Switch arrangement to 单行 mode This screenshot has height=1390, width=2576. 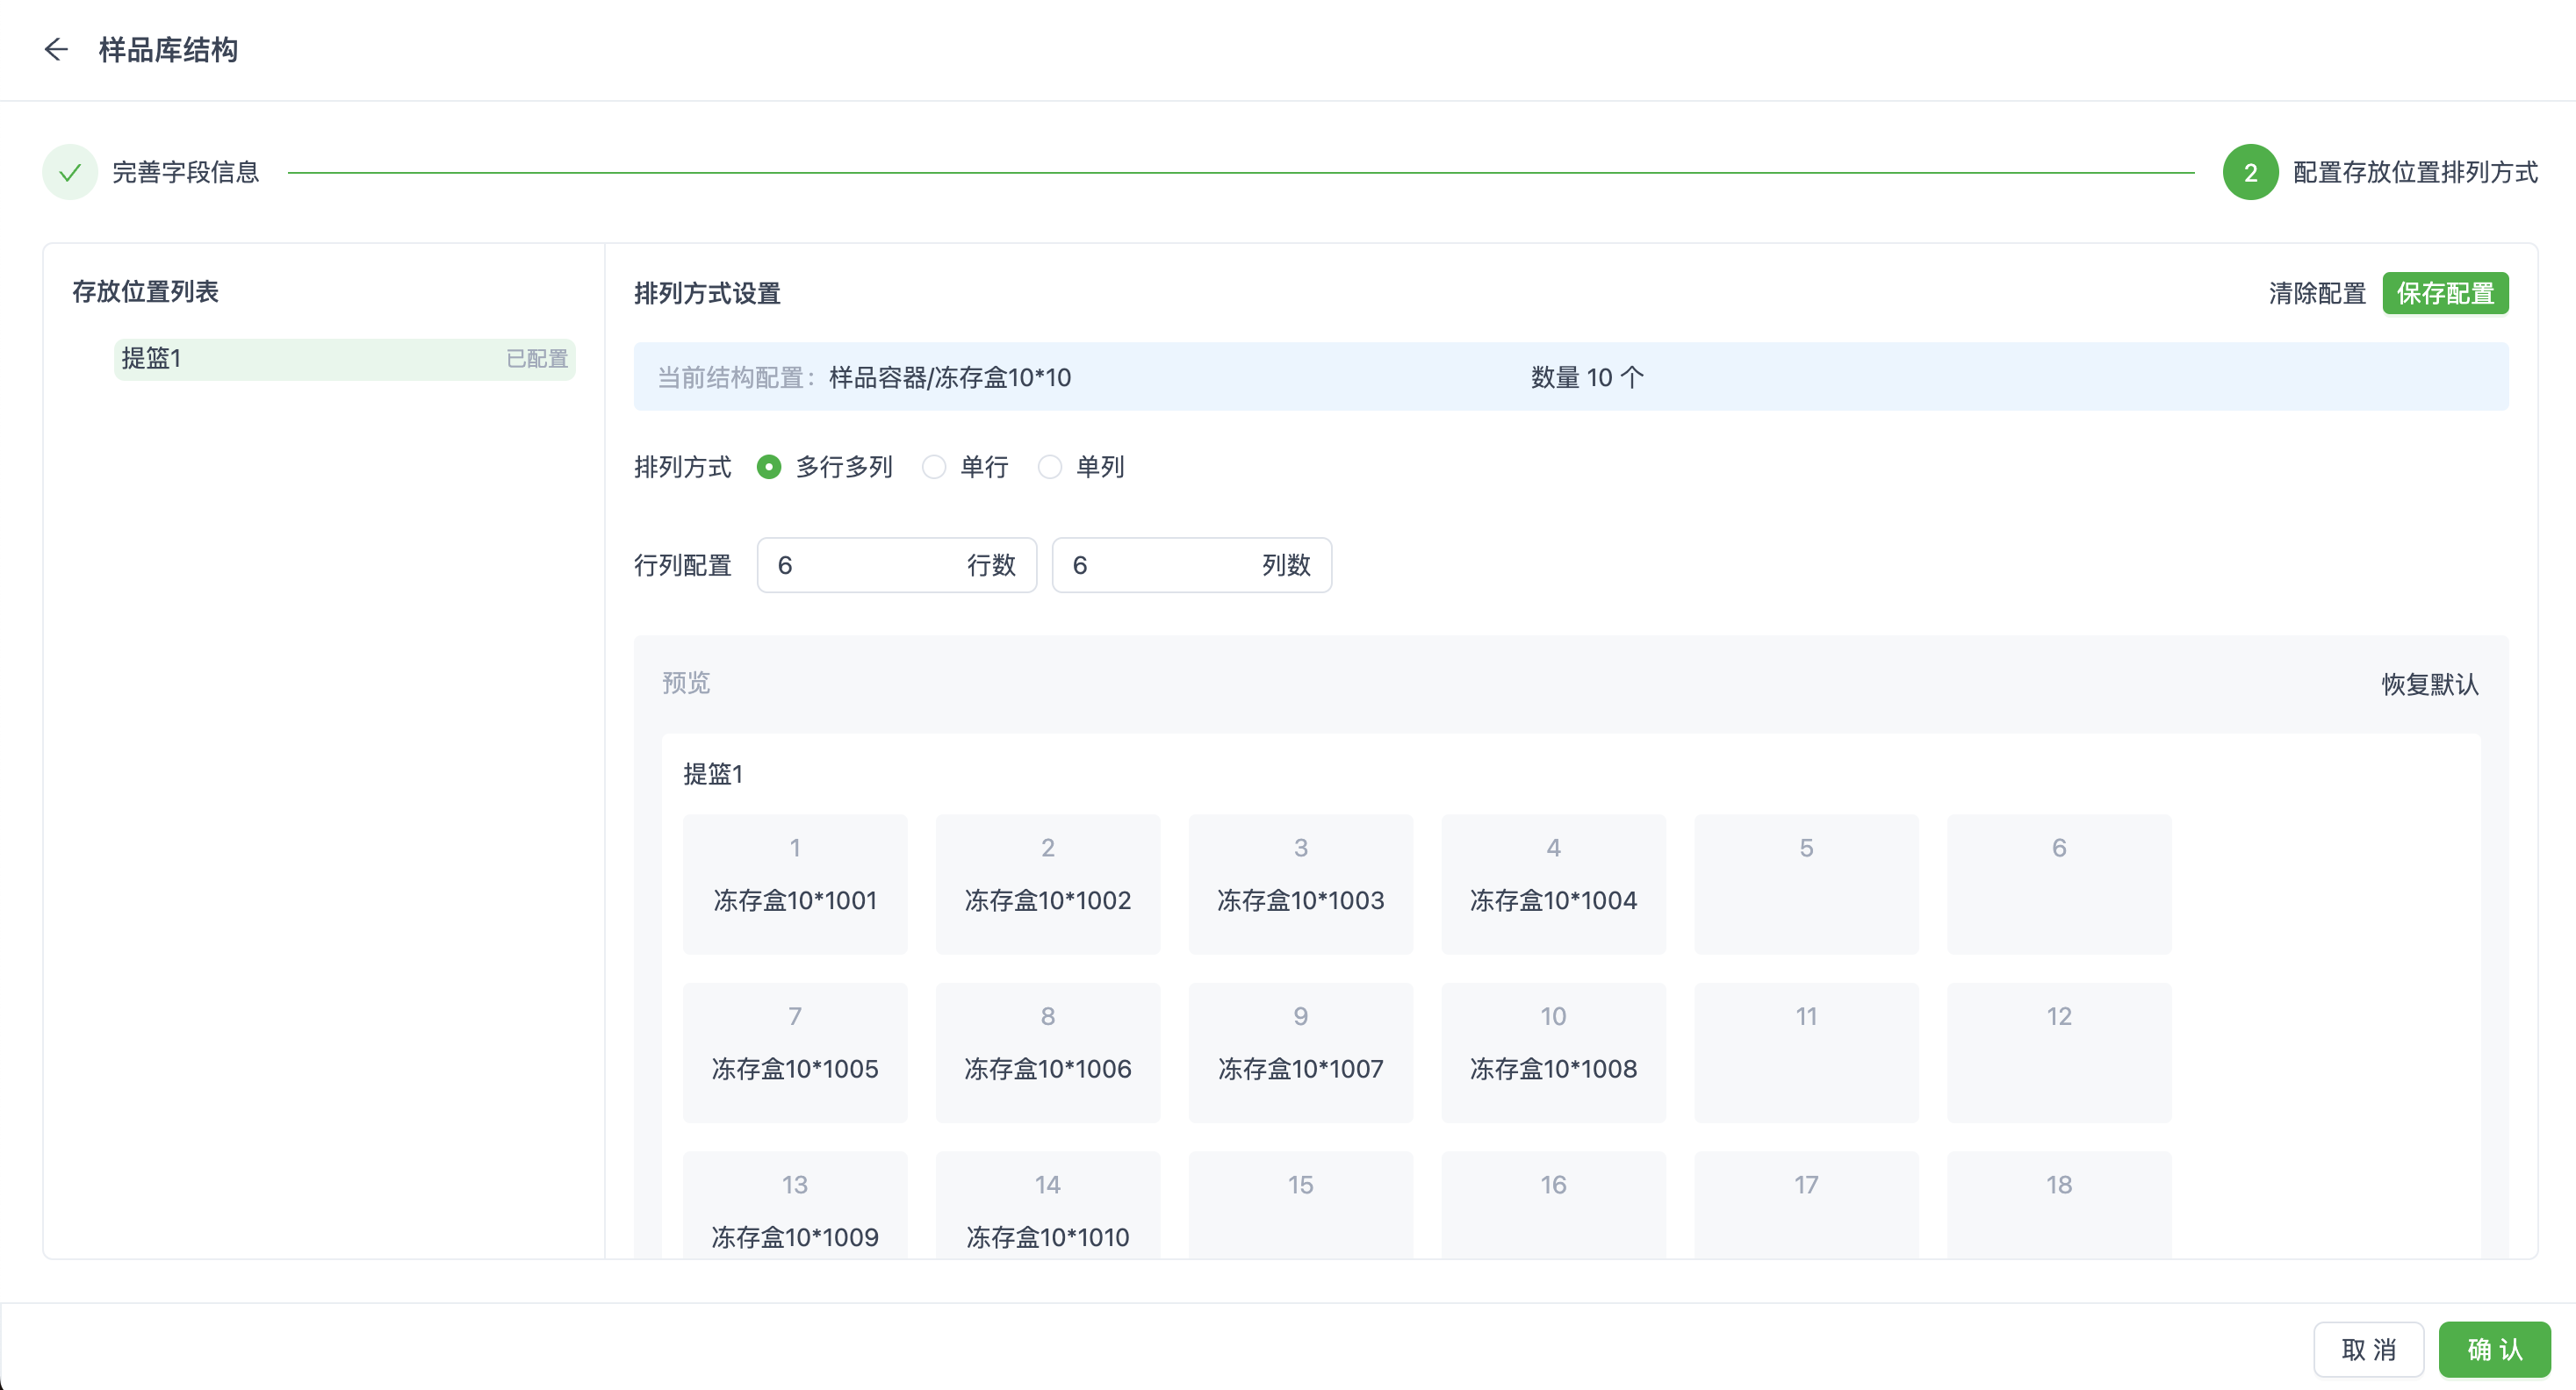[x=933, y=467]
